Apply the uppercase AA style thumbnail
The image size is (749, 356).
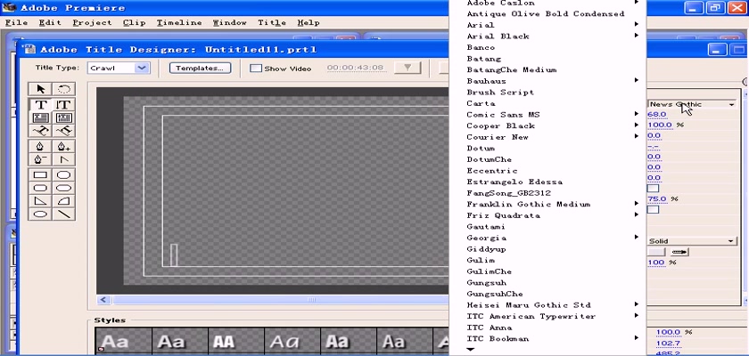coord(237,341)
